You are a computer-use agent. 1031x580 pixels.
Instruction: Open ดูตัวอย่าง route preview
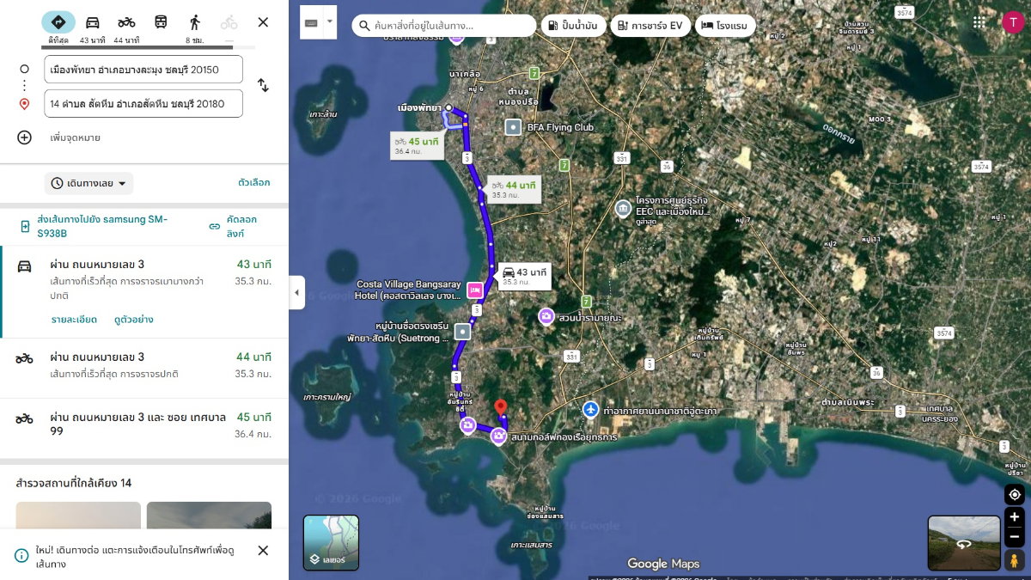pyautogui.click(x=133, y=320)
